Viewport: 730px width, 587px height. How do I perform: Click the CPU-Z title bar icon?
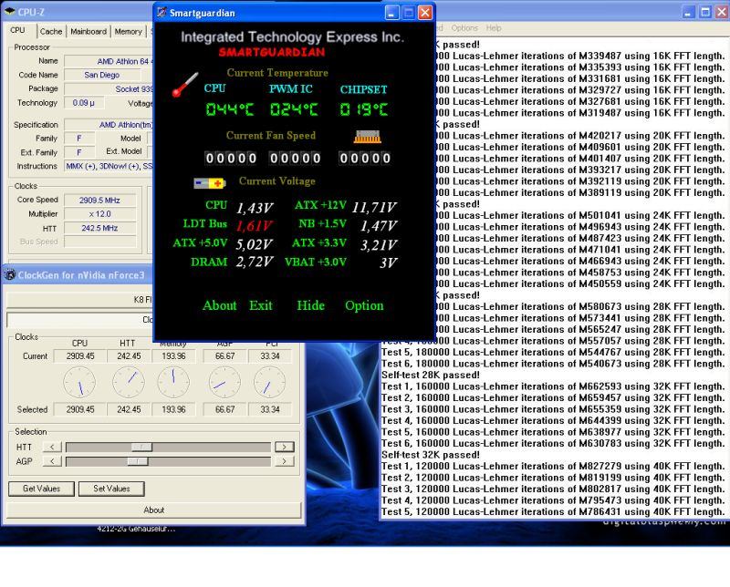tap(10, 12)
